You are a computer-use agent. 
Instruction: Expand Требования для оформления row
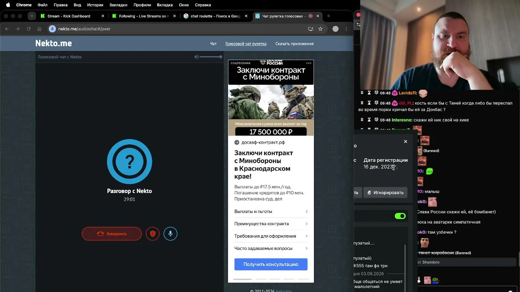pyautogui.click(x=271, y=236)
